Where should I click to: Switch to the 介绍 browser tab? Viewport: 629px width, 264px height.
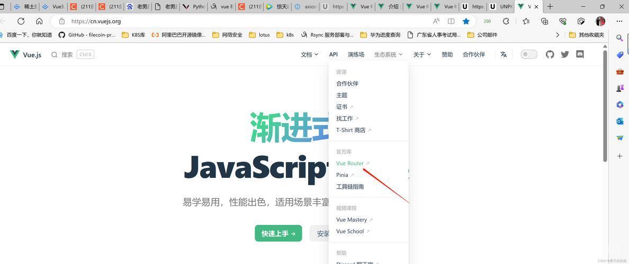coord(389,7)
